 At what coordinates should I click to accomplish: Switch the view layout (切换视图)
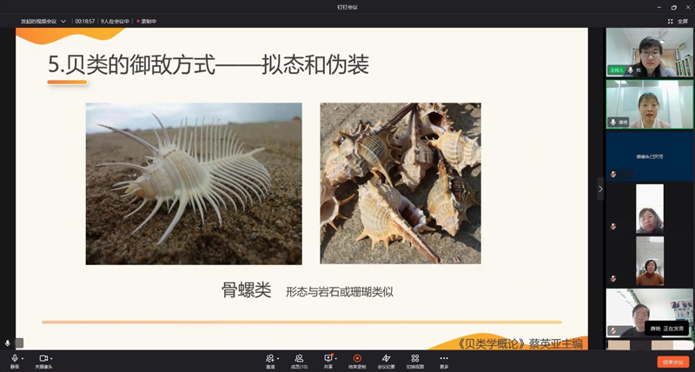pyautogui.click(x=414, y=358)
